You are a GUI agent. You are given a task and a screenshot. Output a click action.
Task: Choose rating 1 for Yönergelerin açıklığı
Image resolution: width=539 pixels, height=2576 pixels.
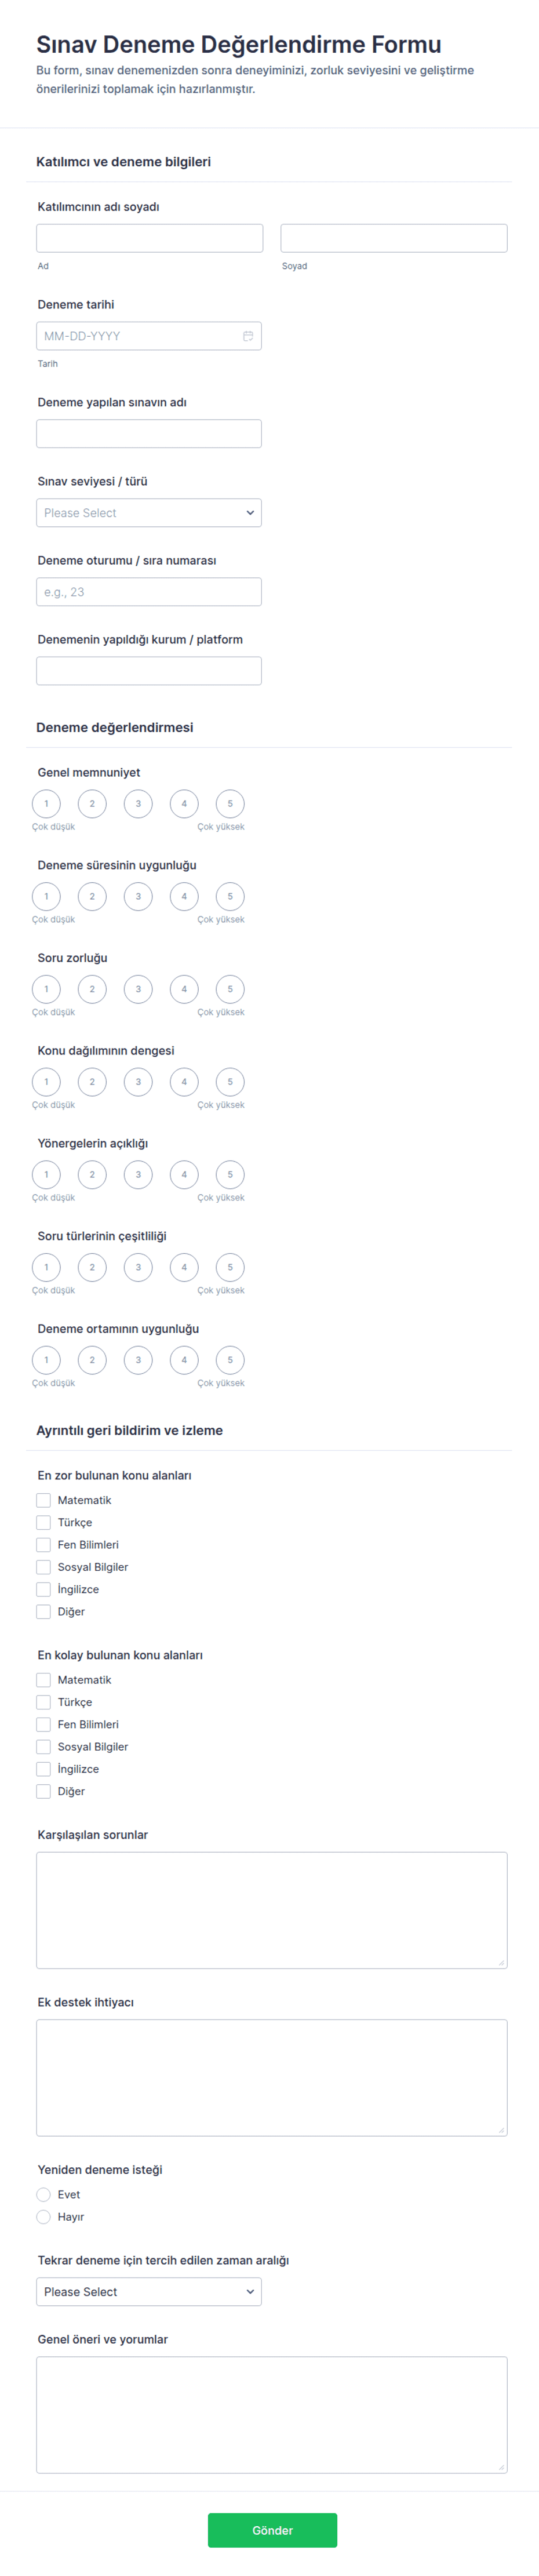tap(46, 1174)
